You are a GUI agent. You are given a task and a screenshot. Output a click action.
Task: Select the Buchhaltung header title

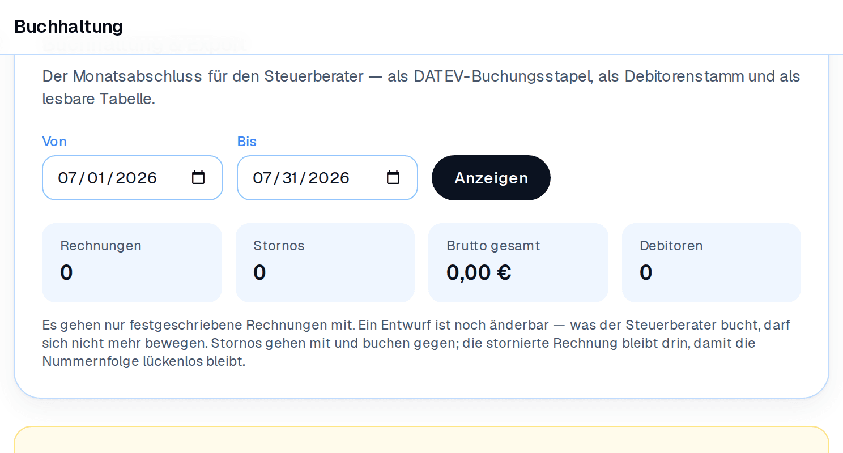(x=69, y=27)
